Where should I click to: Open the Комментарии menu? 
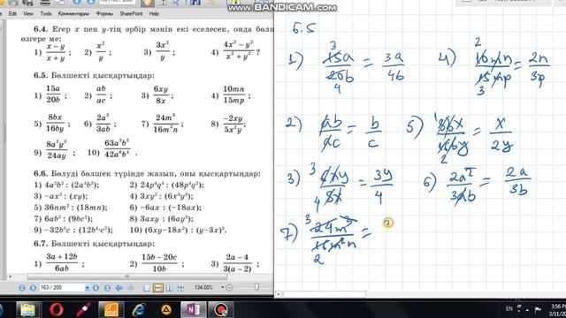[73, 14]
